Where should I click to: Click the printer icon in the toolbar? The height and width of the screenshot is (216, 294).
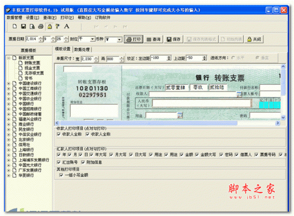(41, 26)
